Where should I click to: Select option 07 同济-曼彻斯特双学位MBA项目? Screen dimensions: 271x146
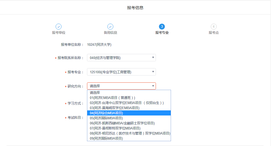(x=115, y=128)
